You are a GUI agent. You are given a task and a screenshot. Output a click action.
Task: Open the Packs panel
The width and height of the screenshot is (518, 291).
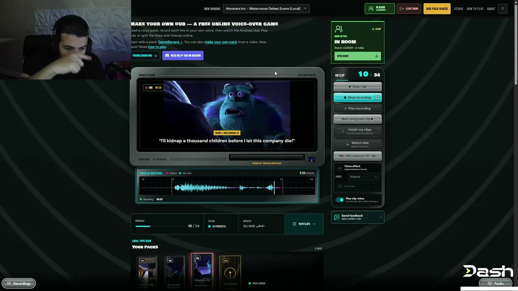(496, 284)
